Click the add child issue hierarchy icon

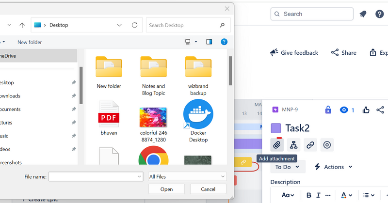pos(293,144)
